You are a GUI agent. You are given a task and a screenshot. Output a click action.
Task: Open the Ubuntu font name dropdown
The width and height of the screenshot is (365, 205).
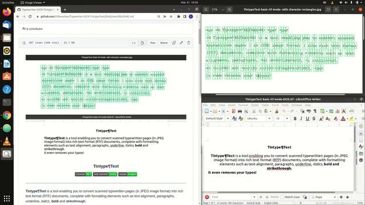tap(269, 118)
